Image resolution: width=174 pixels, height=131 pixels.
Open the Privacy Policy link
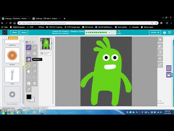click(26, 108)
